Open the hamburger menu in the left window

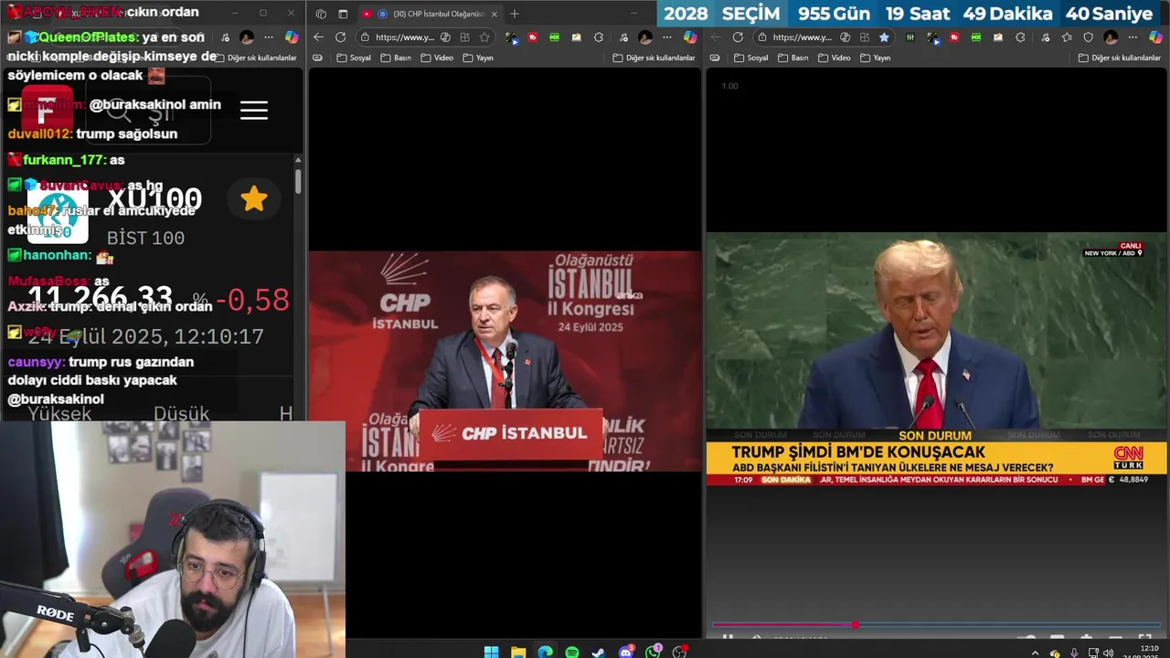(x=254, y=111)
